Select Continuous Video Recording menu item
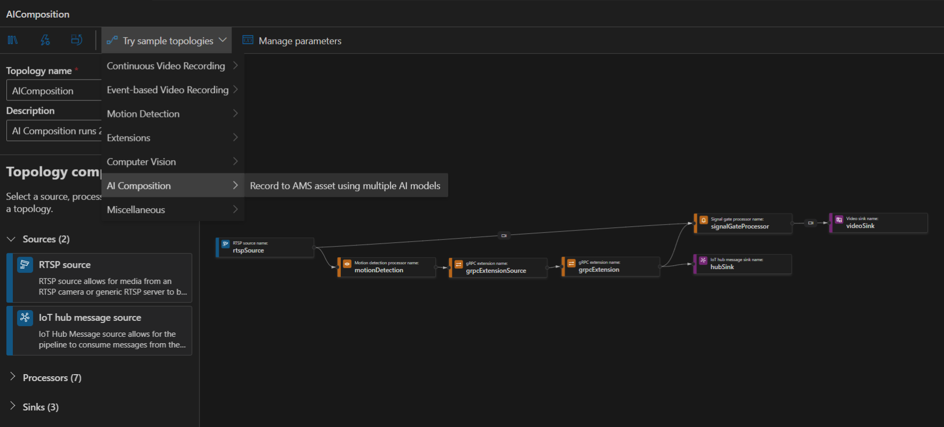 [173, 66]
